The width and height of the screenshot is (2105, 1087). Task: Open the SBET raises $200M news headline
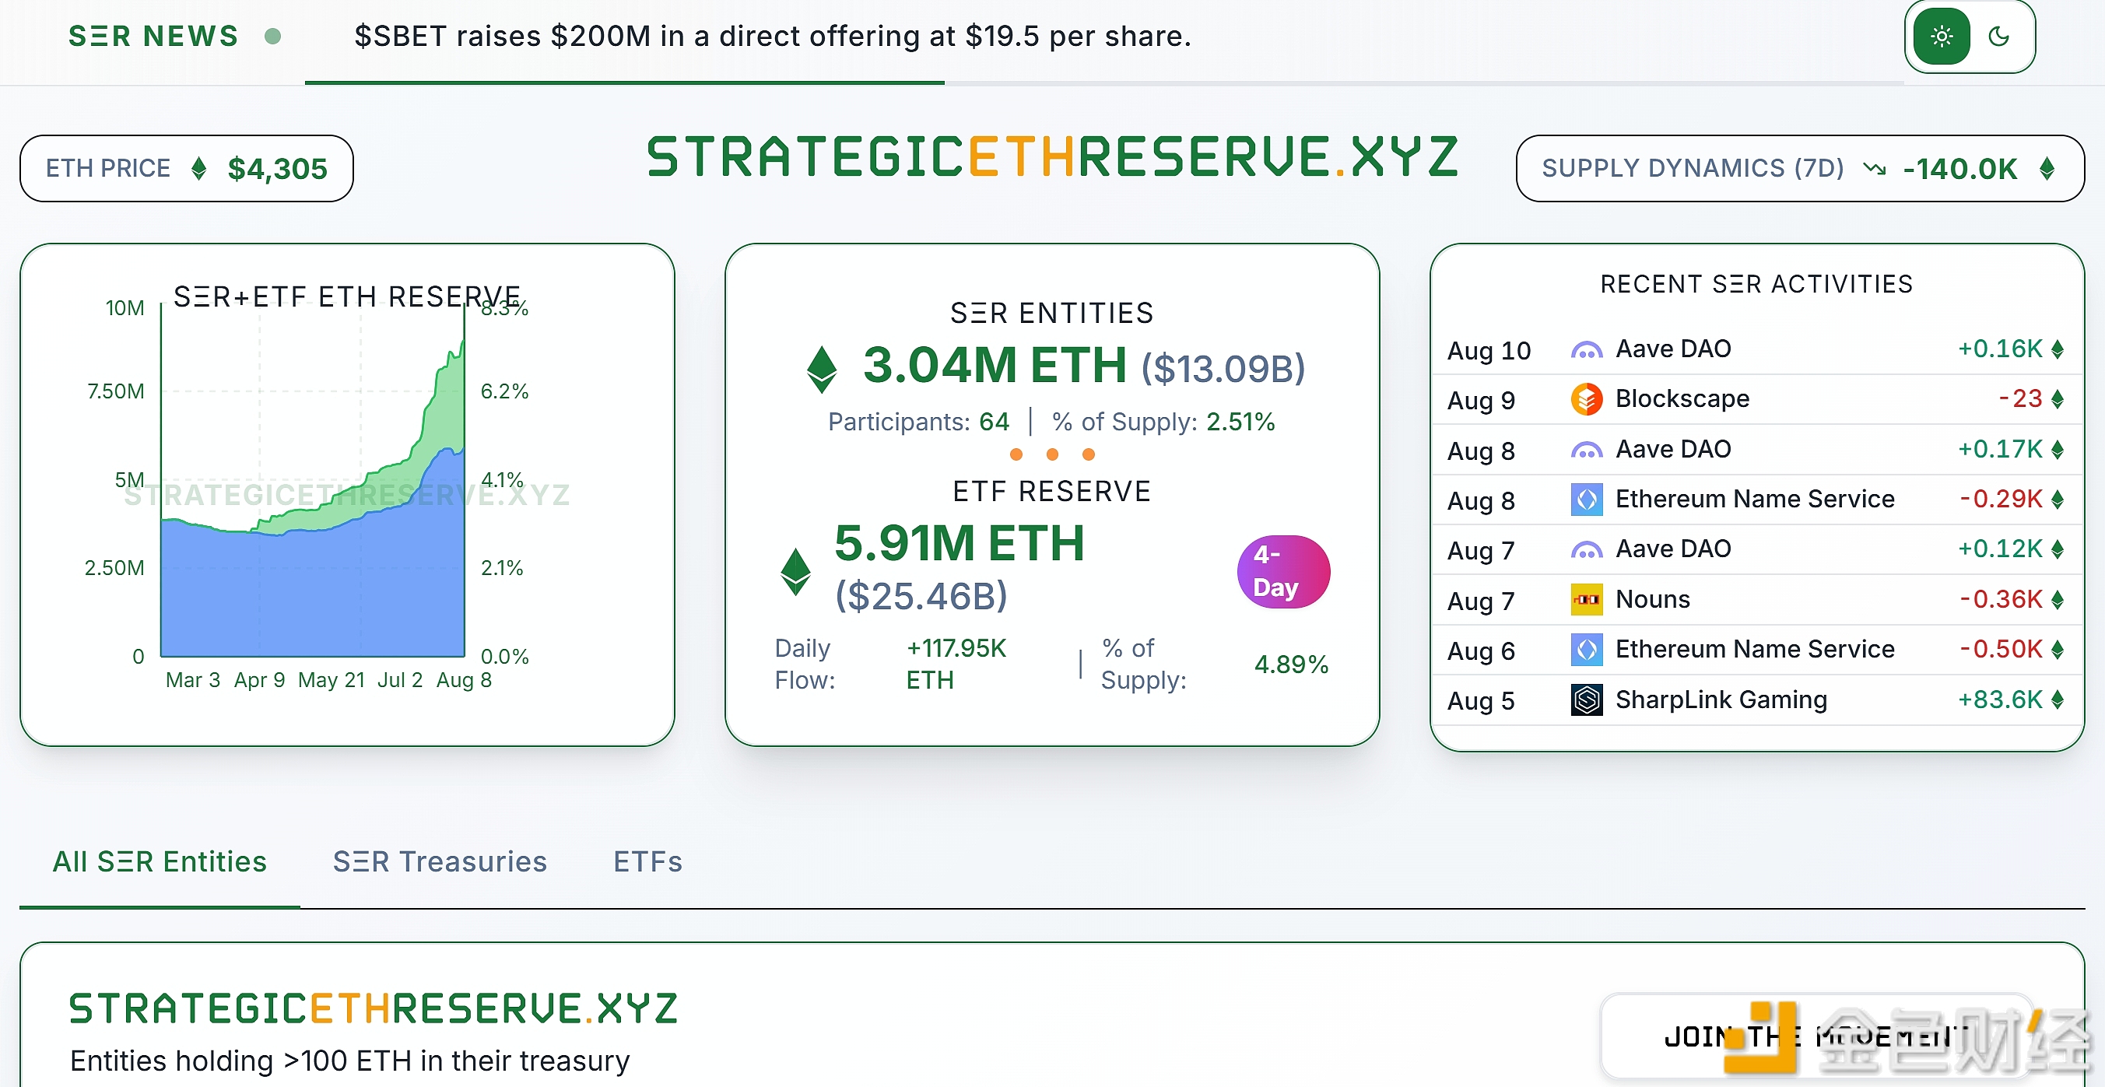coord(772,37)
